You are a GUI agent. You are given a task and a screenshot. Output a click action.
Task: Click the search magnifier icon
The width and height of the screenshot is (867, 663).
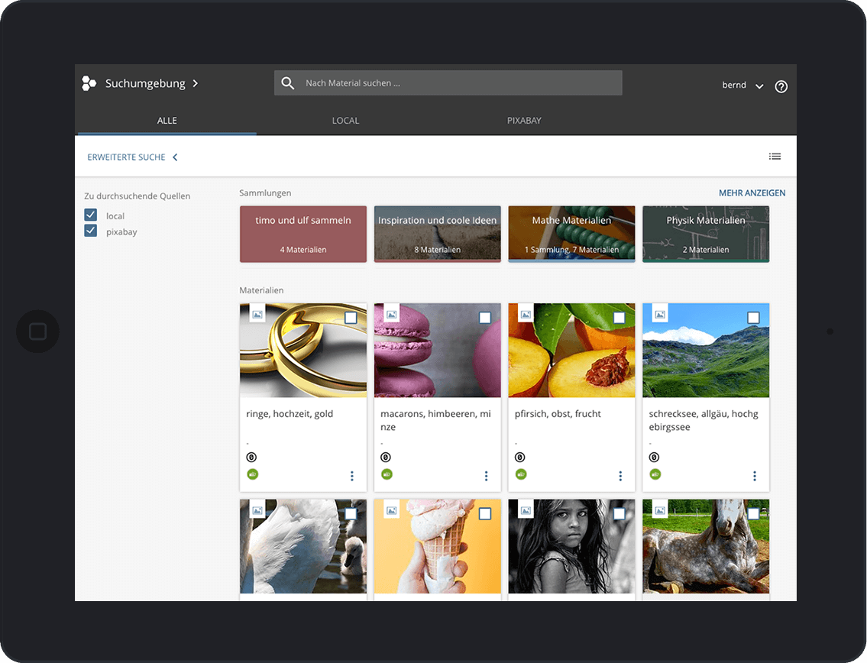[x=287, y=83]
